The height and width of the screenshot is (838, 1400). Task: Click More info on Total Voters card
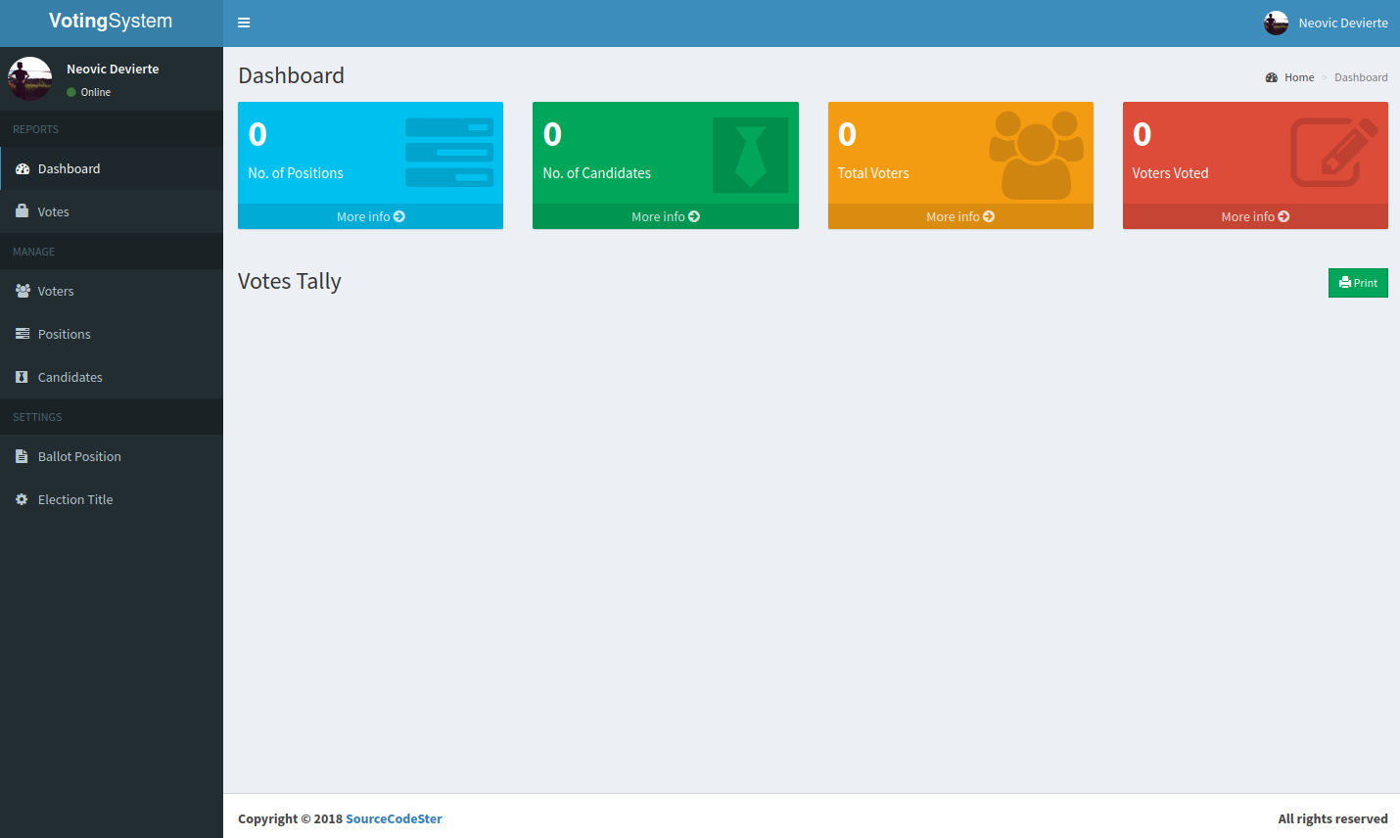[x=960, y=216]
